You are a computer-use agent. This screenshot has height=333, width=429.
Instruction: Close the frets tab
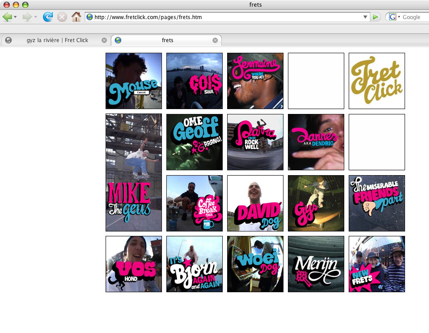tap(215, 40)
